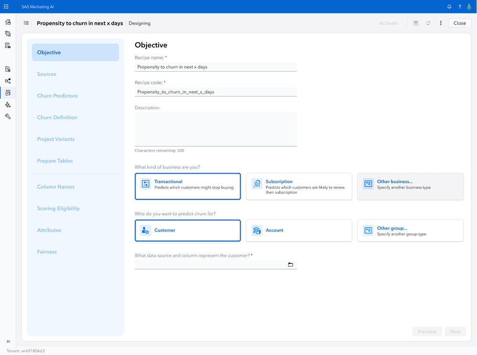Click the Description text area
Image resolution: width=477 pixels, height=355 pixels.
(x=216, y=129)
